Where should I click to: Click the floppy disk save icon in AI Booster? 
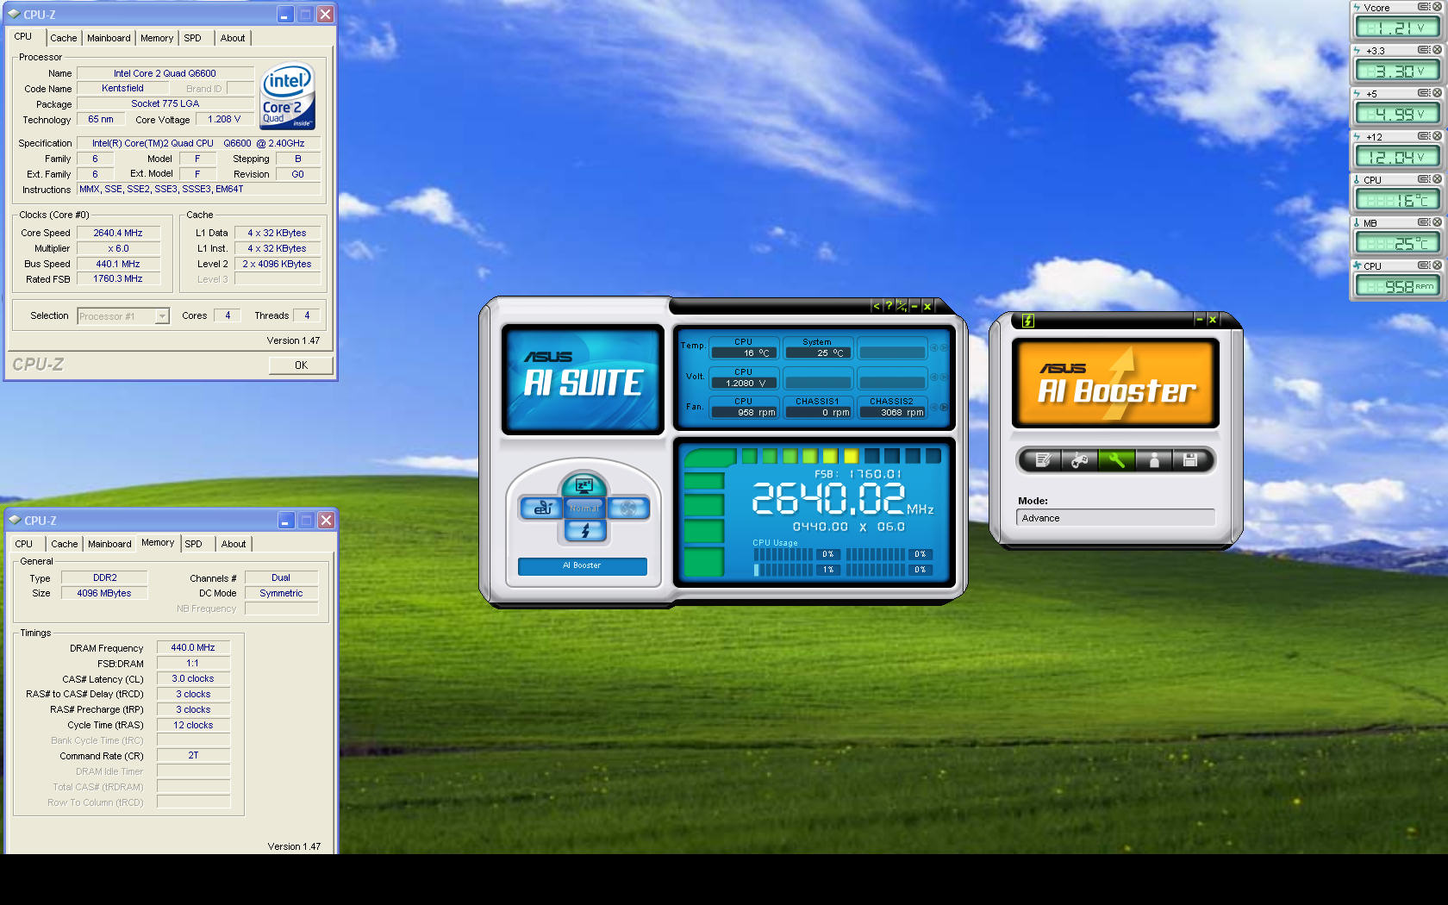click(x=1190, y=460)
